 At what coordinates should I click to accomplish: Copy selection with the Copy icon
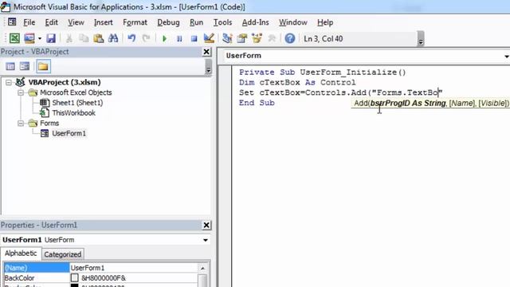pos(84,38)
